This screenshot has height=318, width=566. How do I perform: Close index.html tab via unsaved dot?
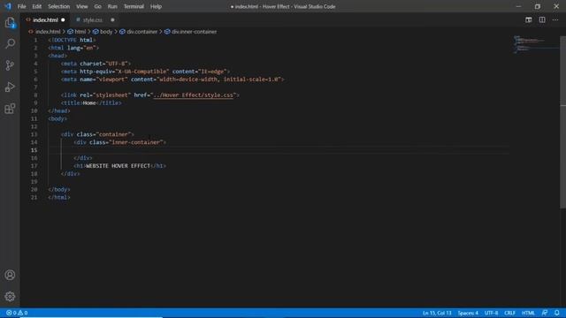pos(63,19)
